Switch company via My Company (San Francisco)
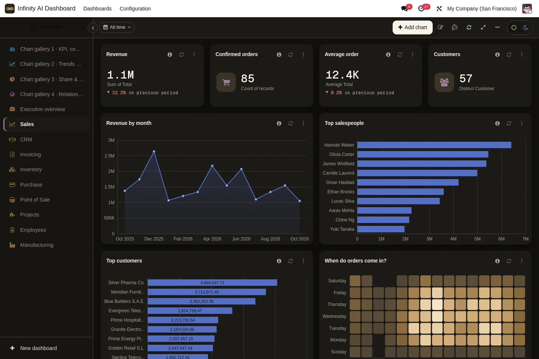The height and width of the screenshot is (359, 539). tap(482, 9)
